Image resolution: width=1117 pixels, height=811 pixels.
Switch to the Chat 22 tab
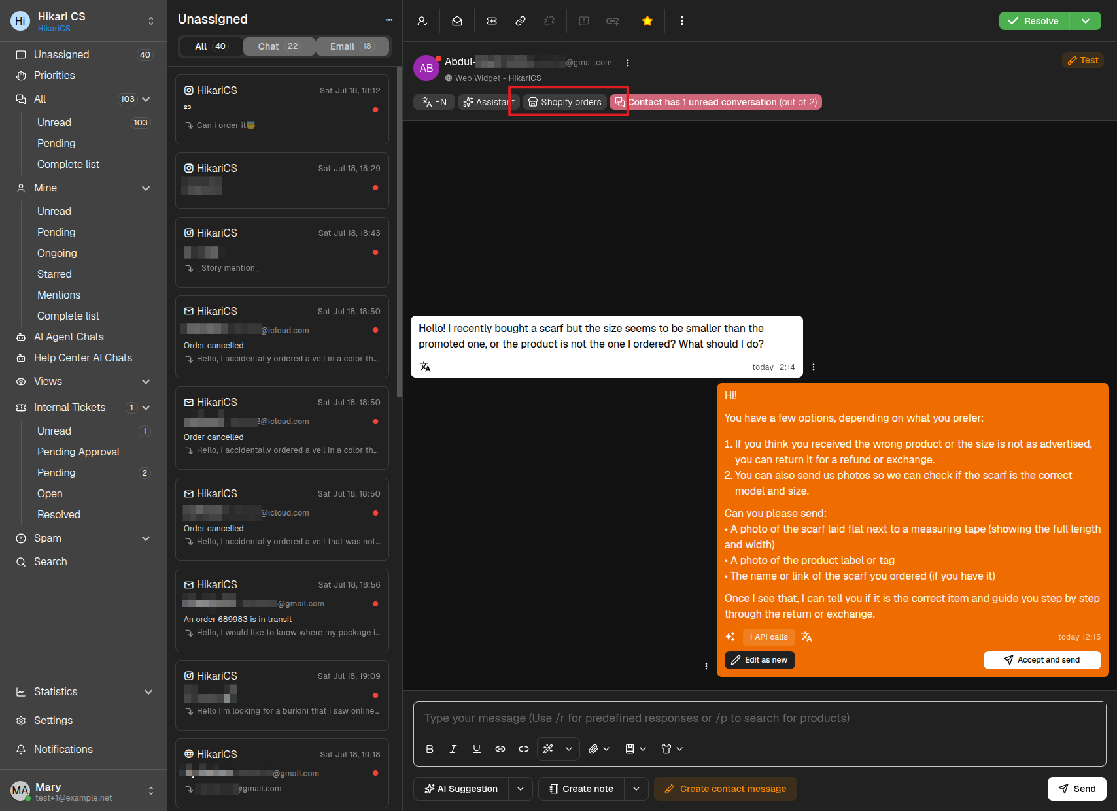coord(279,46)
